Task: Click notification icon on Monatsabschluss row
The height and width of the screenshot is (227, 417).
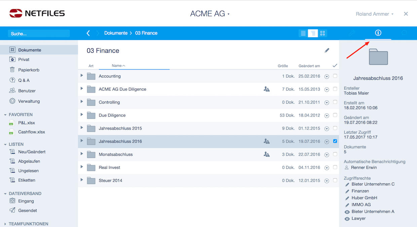Action: (x=267, y=154)
